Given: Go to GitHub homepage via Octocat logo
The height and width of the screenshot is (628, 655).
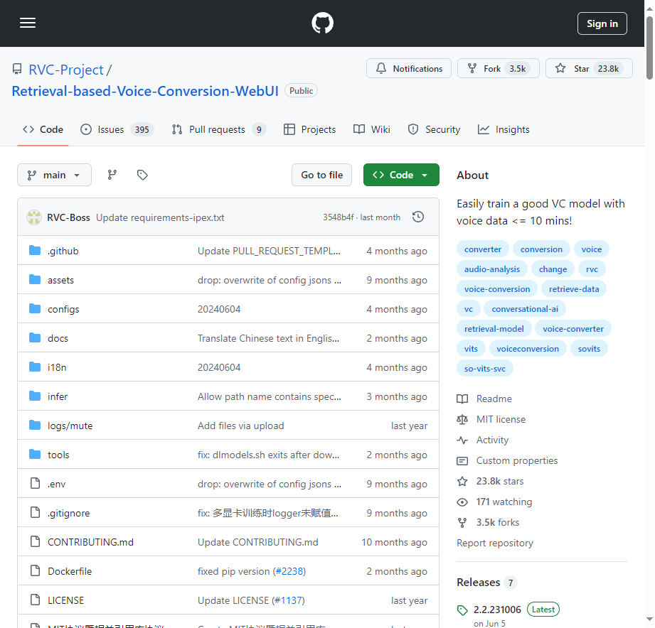Looking at the screenshot, I should tap(322, 23).
